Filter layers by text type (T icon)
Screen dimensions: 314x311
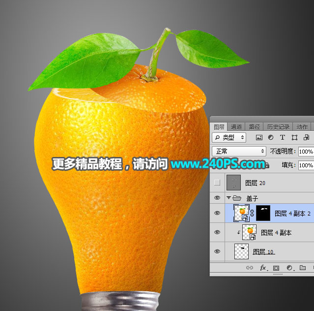pos(283,138)
